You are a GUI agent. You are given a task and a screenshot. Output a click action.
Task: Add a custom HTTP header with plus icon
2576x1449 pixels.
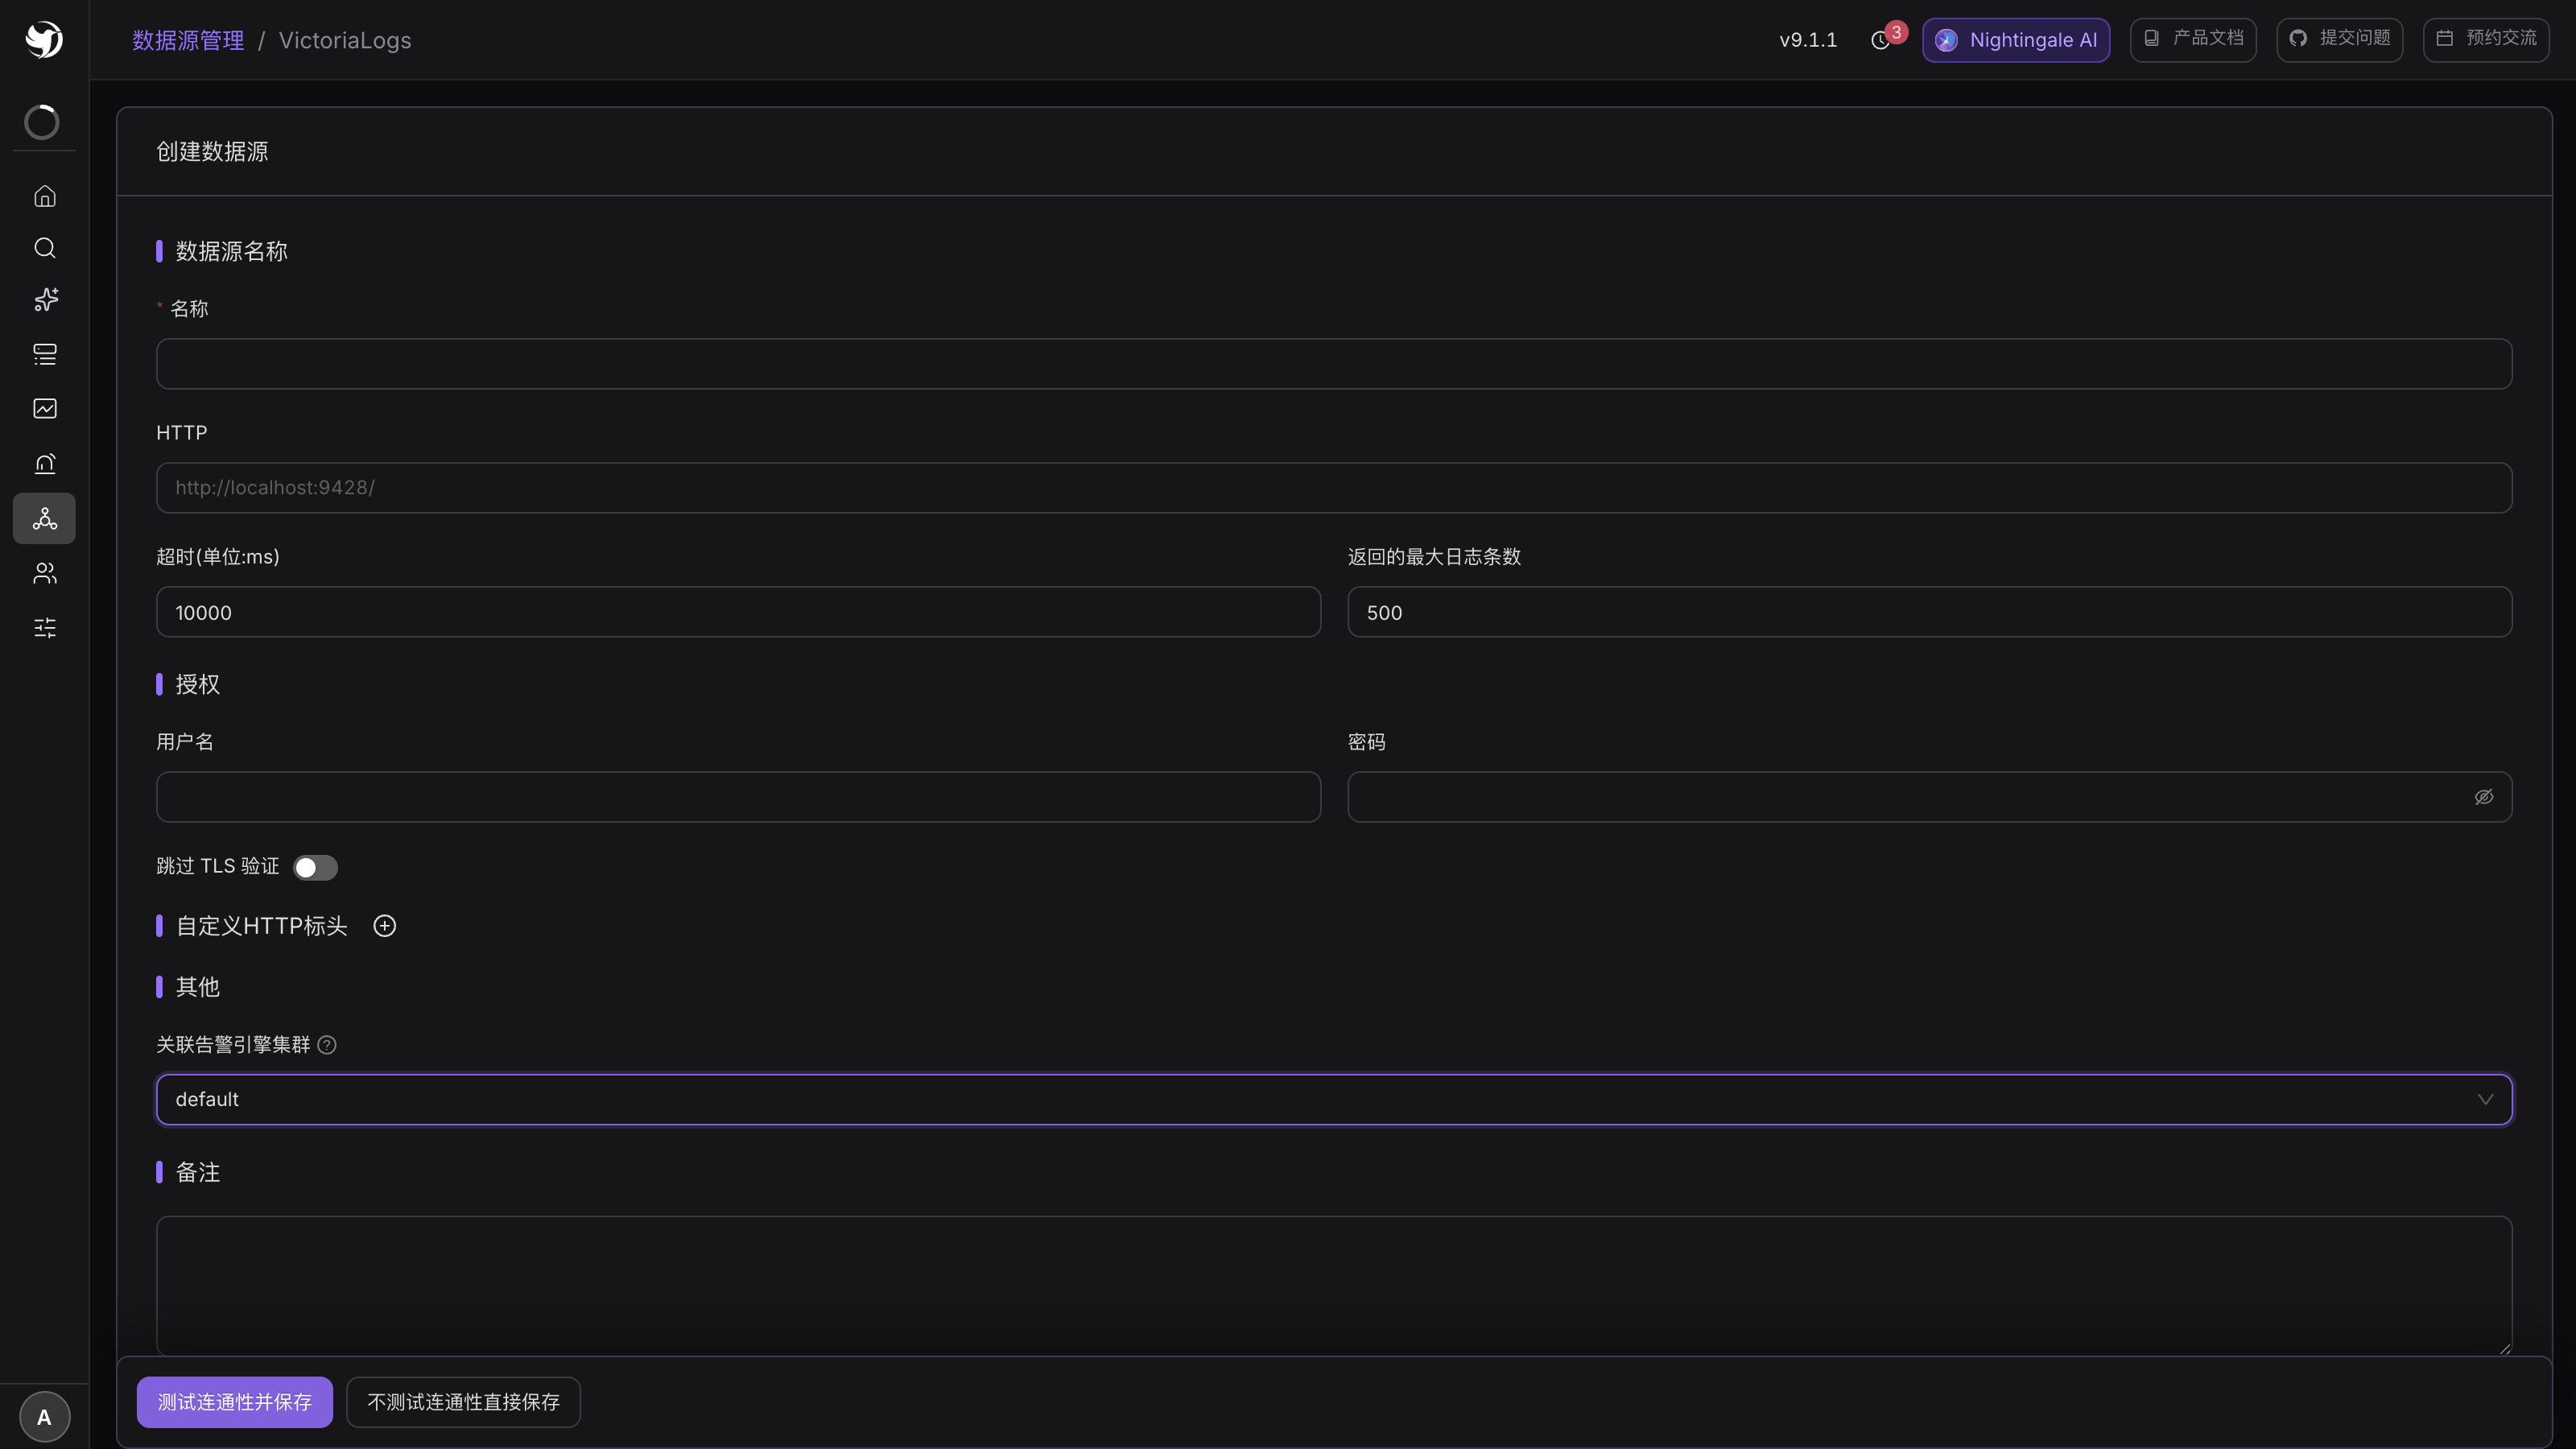(x=385, y=926)
